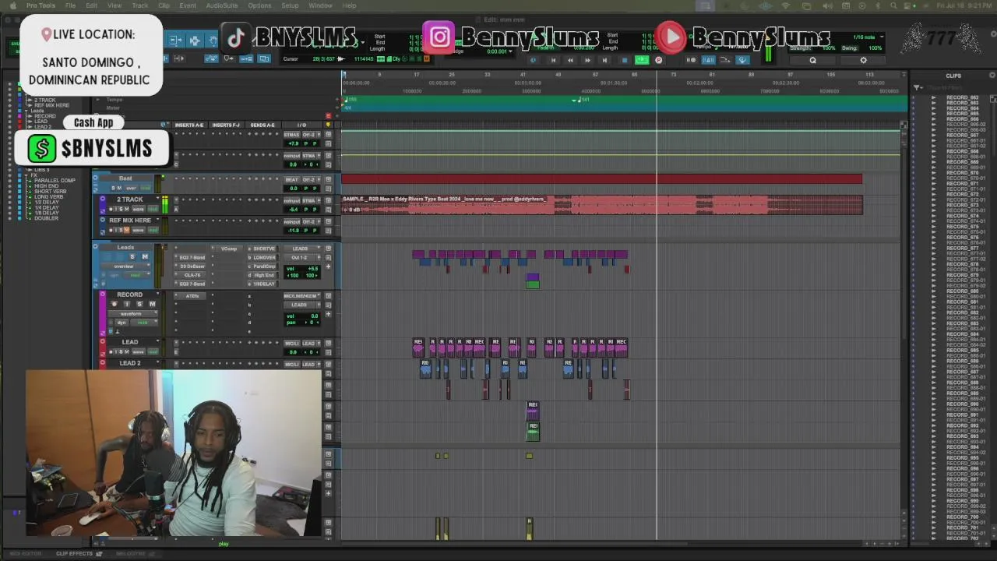
Task: Open the Track menu
Action: click(139, 5)
